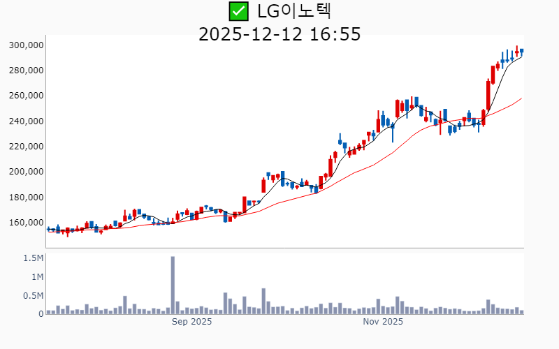This screenshot has height=349, width=559.
Task: Click the 220,000 price axis label
Action: pos(27,147)
